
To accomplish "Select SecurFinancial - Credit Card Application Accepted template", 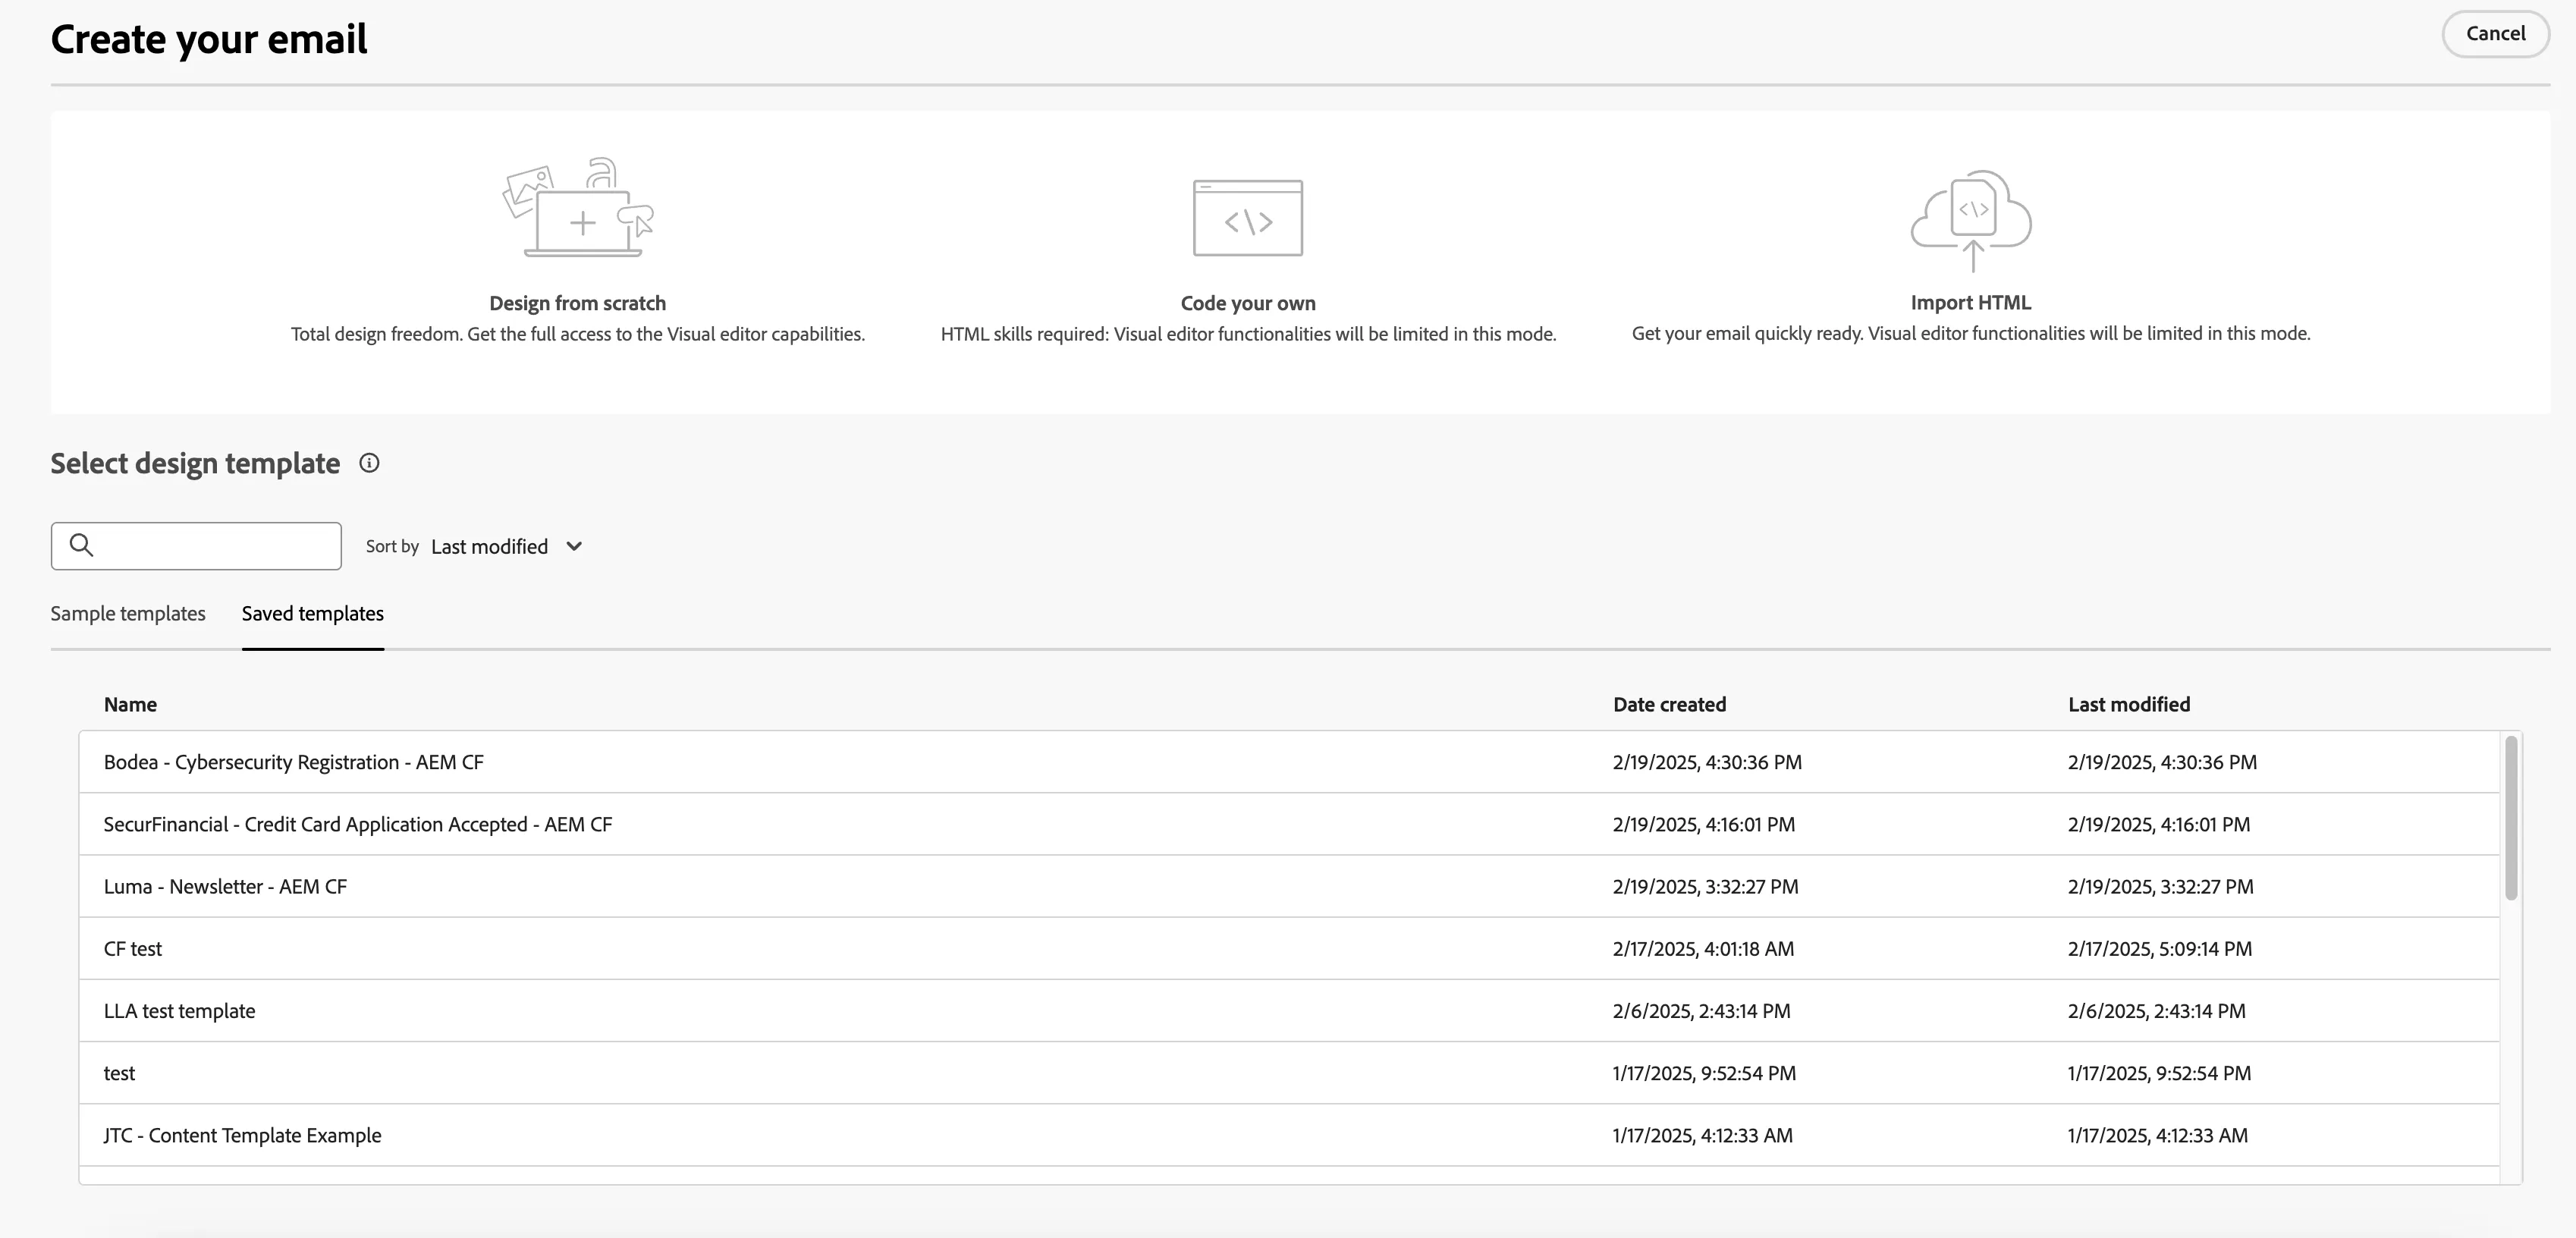I will tap(1290, 824).
